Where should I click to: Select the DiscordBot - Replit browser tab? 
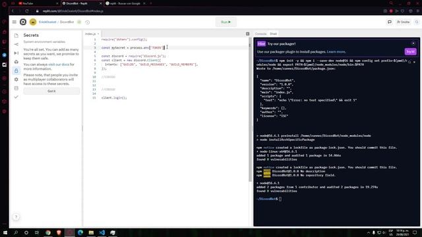82,3
